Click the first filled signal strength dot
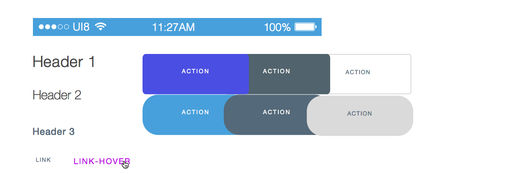 [x=41, y=27]
